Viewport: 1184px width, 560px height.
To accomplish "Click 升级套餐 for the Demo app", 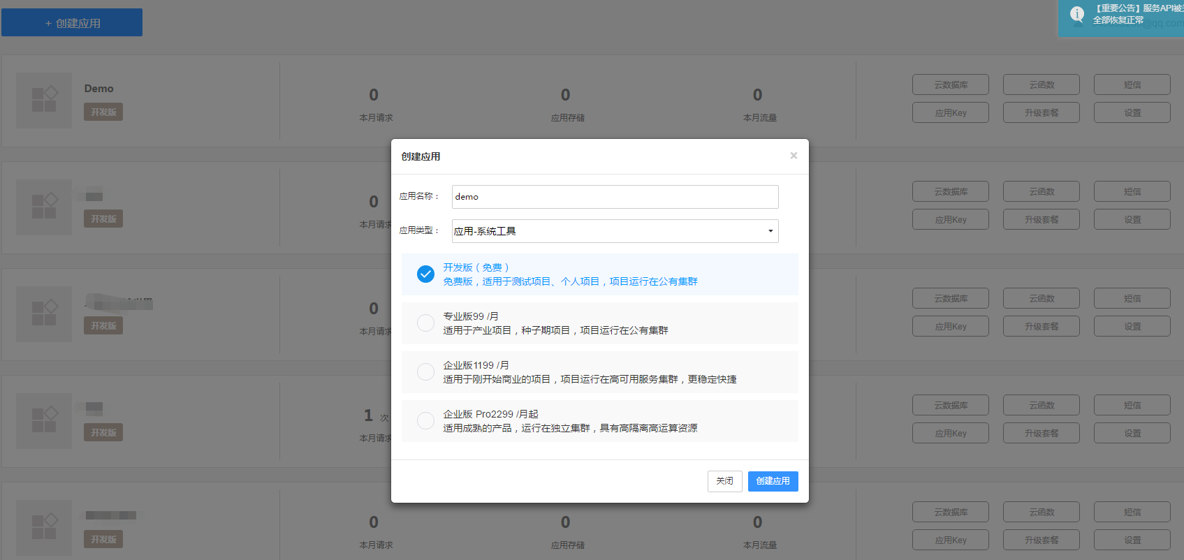I will 1042,112.
